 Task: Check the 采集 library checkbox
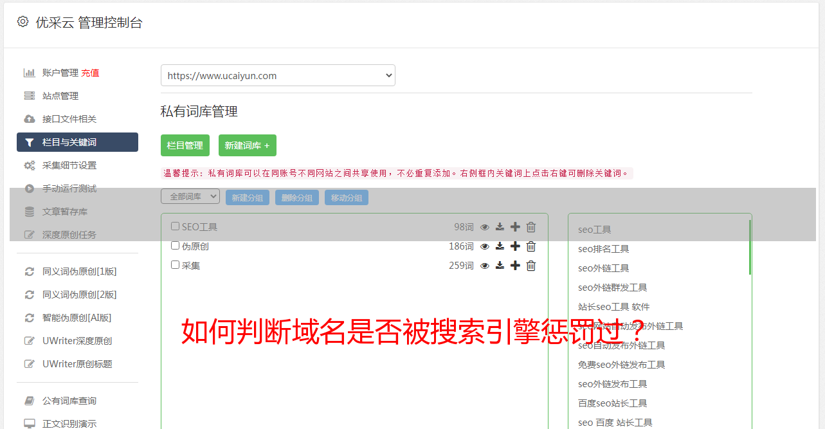tap(175, 265)
